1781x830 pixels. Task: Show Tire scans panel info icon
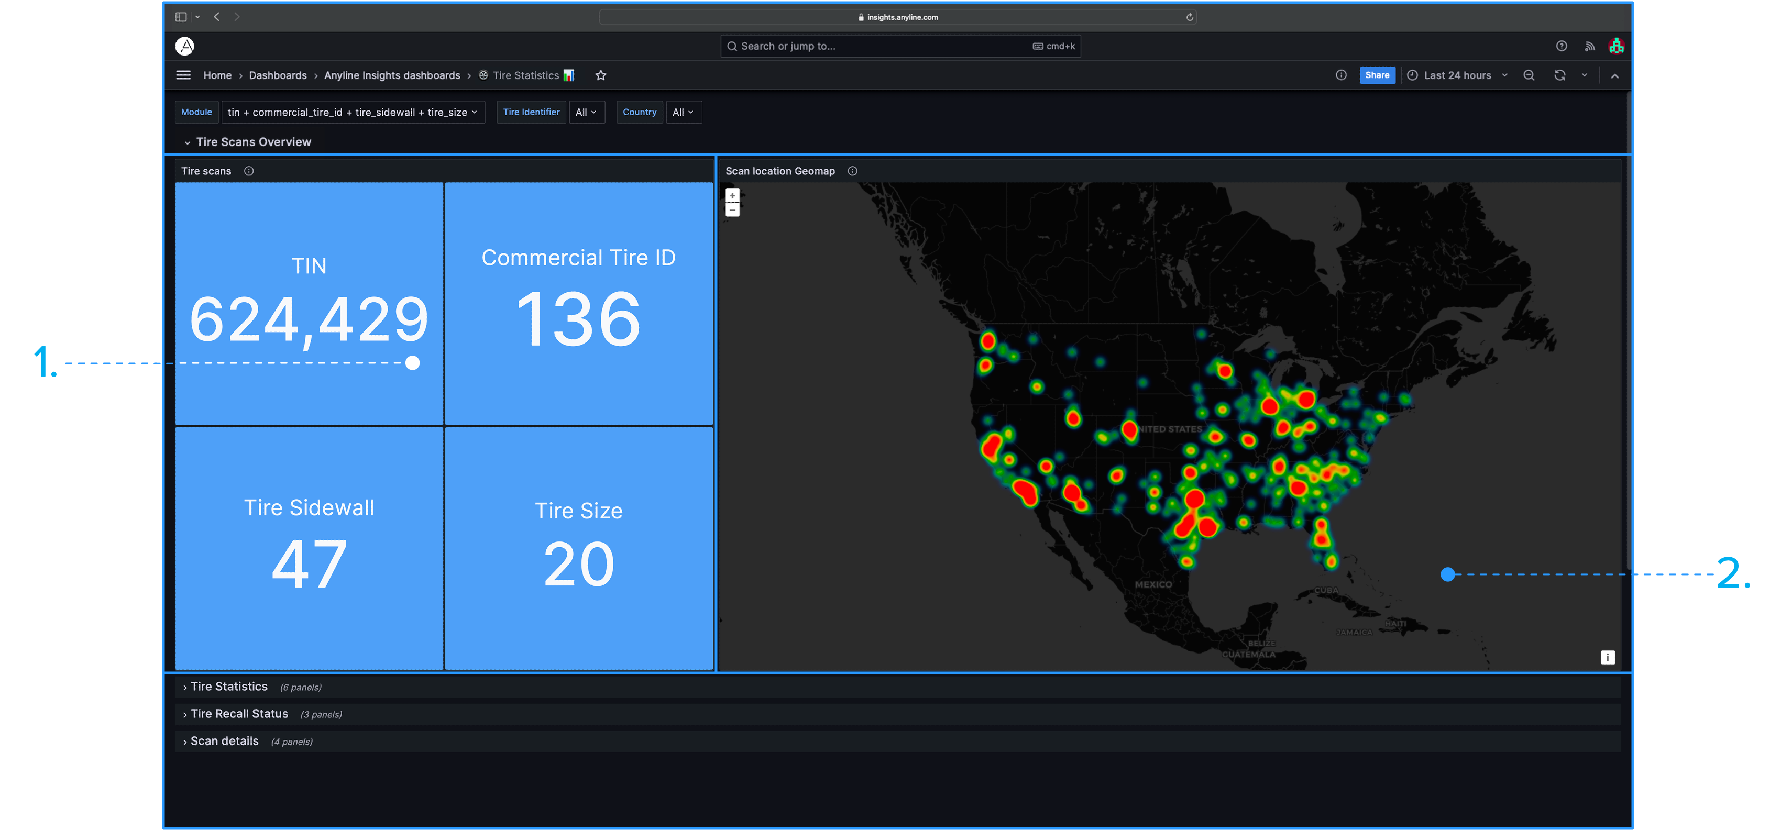click(249, 171)
